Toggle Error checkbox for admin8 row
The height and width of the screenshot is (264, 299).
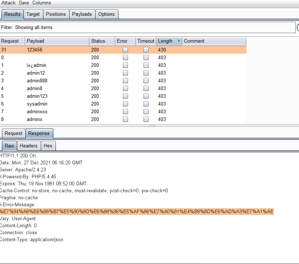click(125, 88)
